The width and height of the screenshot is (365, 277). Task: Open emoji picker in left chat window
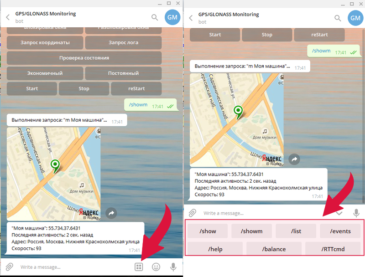click(156, 267)
